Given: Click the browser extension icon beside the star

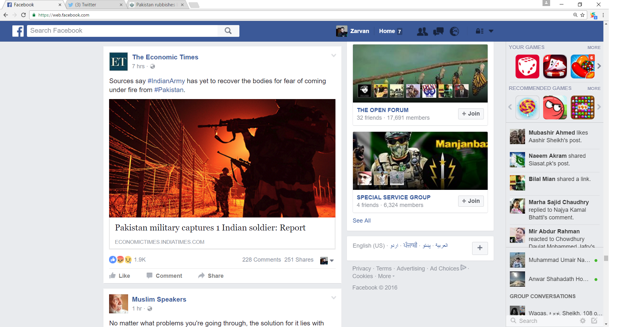Looking at the screenshot, I should click(x=594, y=15).
